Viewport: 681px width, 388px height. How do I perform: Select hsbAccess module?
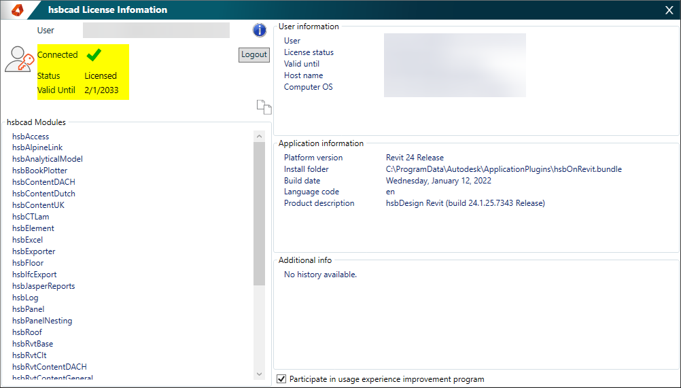pos(31,137)
